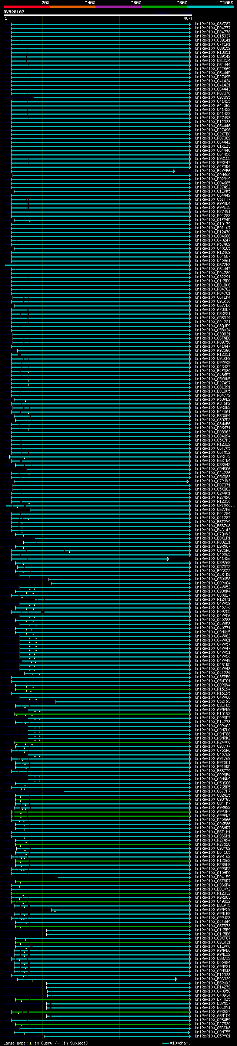Select the UniRef100_P27520 label
237x1046 pixels.
point(212,1024)
